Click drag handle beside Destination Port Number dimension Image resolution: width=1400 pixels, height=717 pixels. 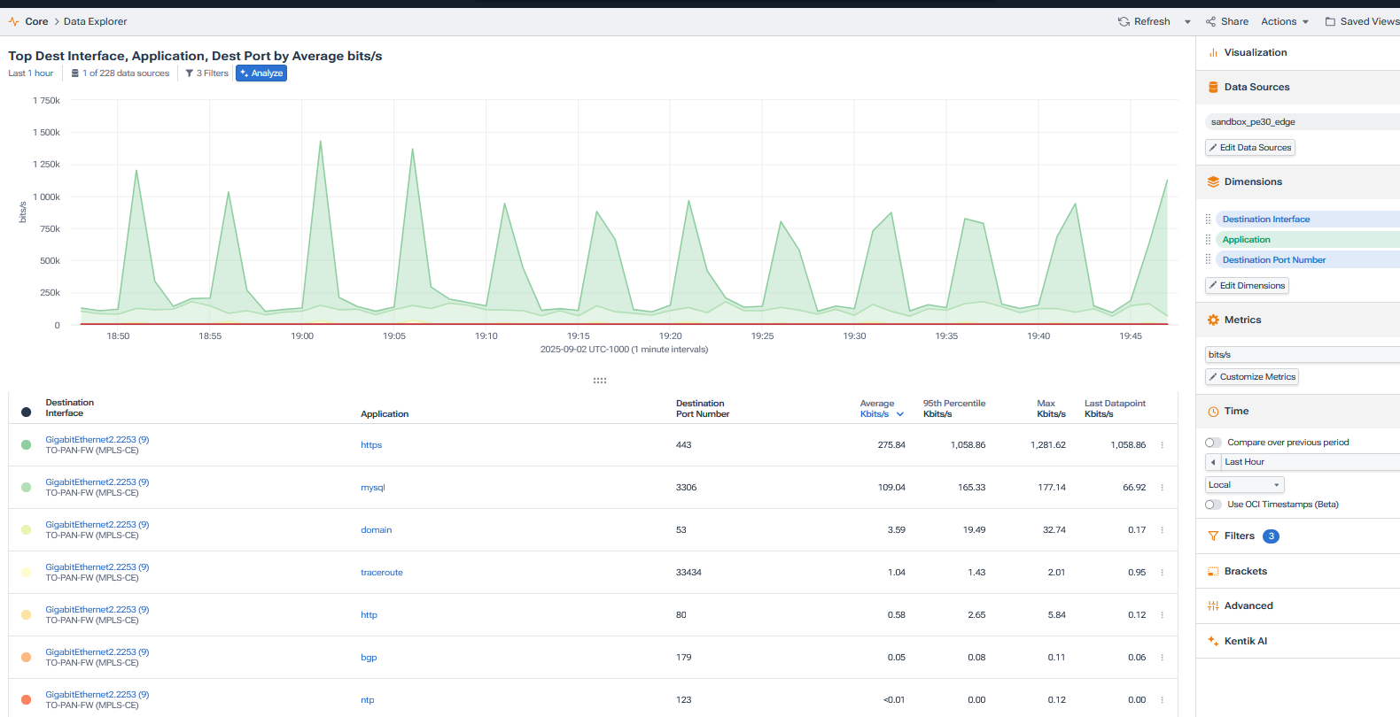tap(1208, 259)
